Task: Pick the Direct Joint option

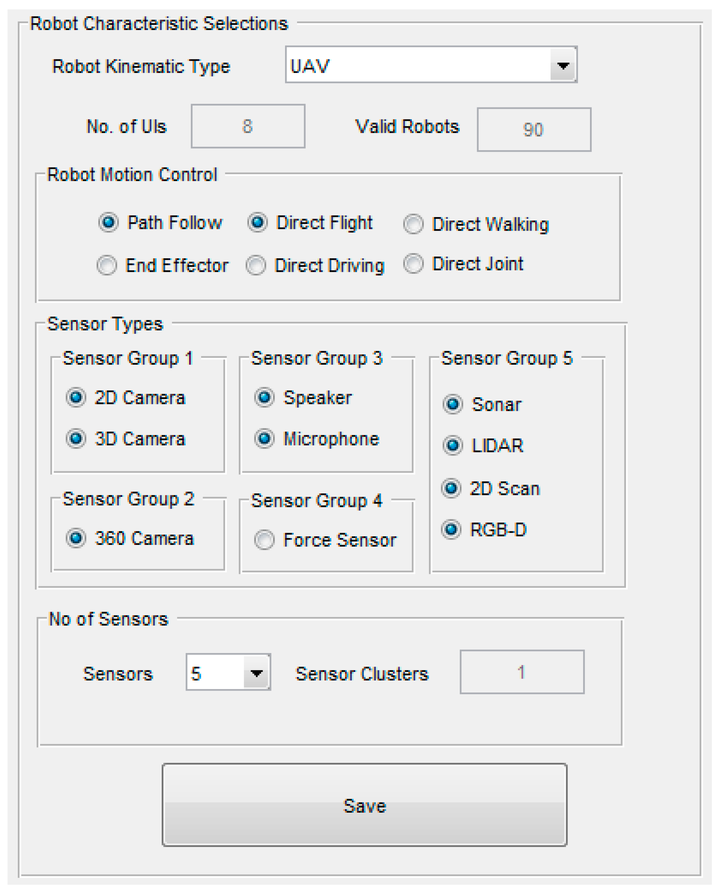Action: (413, 264)
